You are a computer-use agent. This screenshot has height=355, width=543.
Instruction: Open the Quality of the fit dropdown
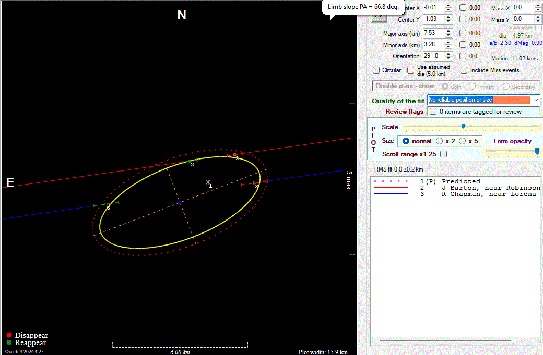pos(535,100)
